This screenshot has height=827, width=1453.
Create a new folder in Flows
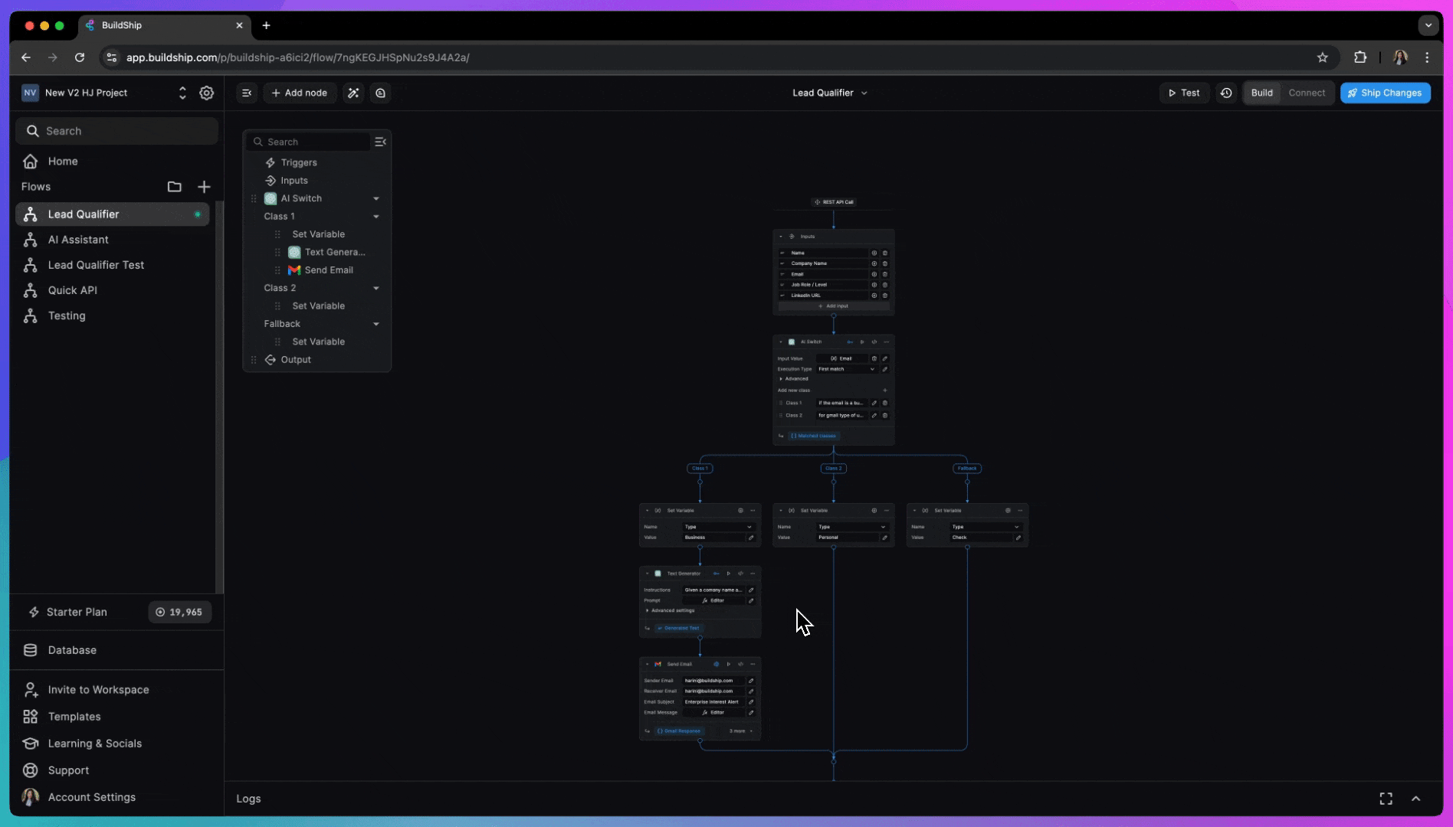175,187
